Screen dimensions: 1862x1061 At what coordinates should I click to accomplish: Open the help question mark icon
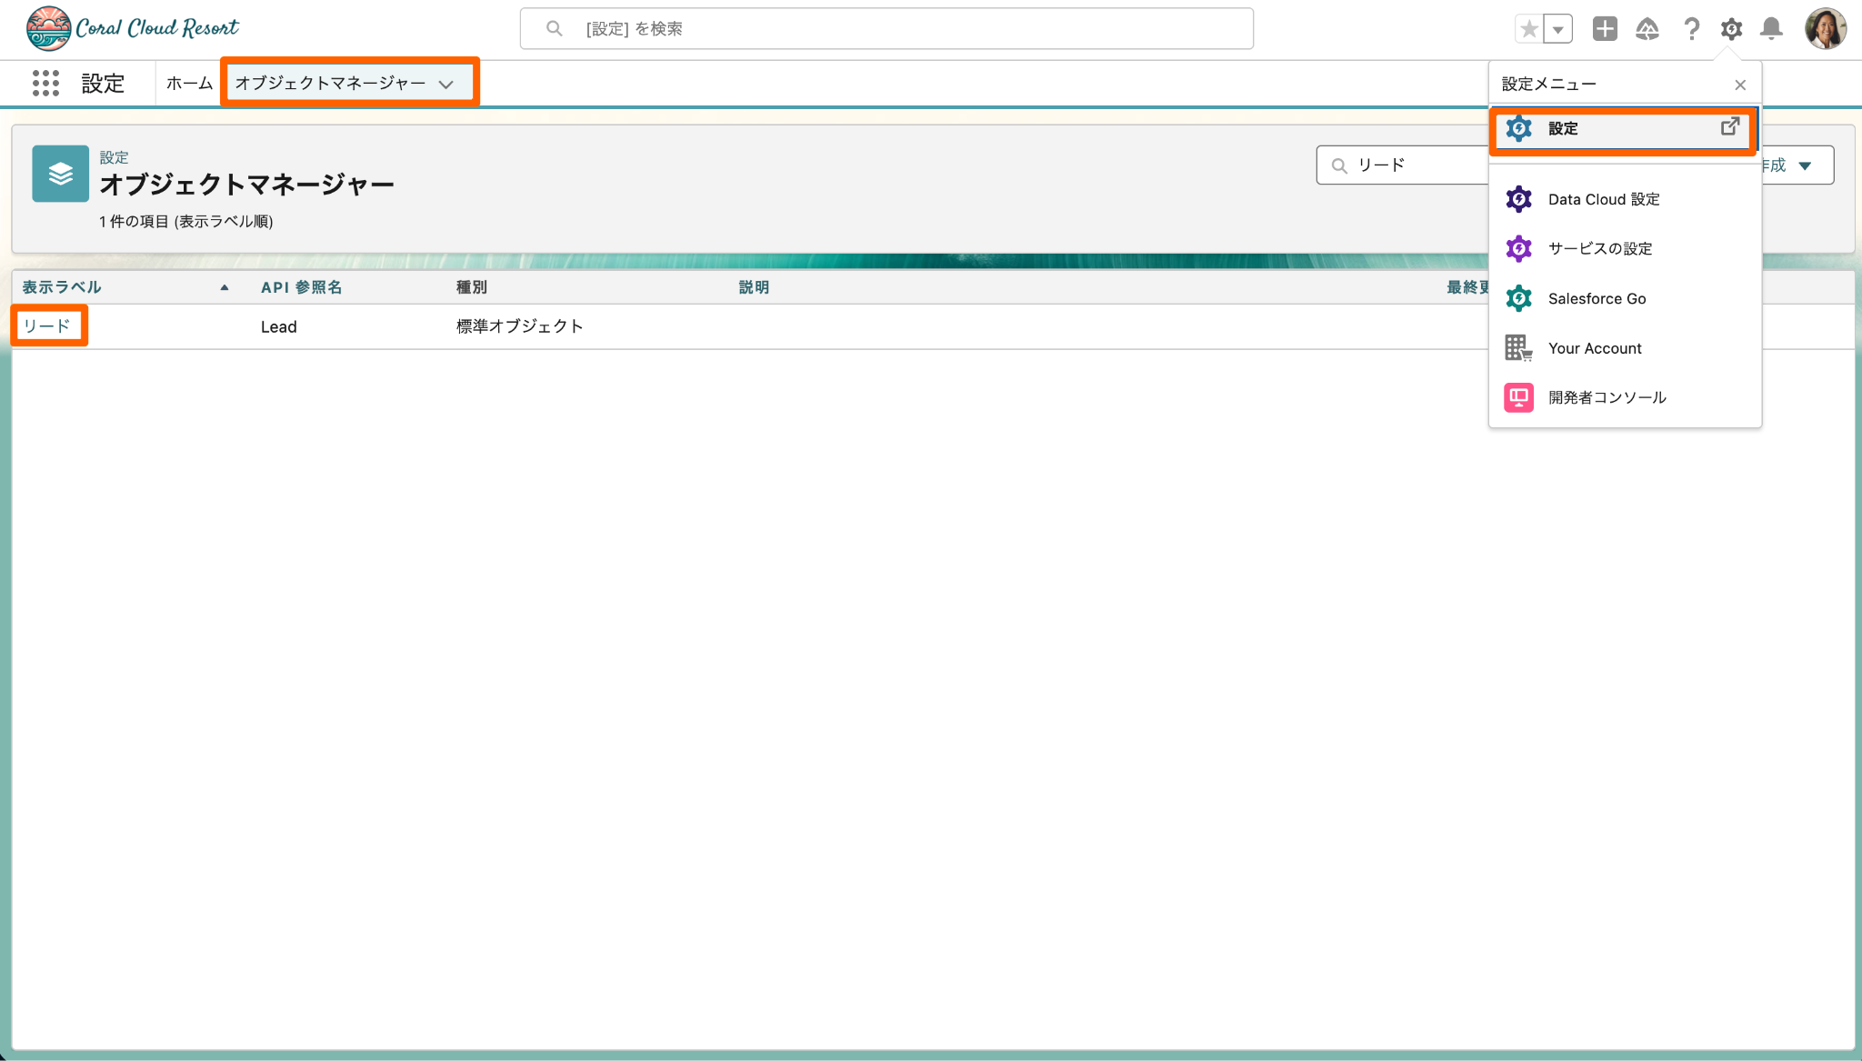[1691, 29]
